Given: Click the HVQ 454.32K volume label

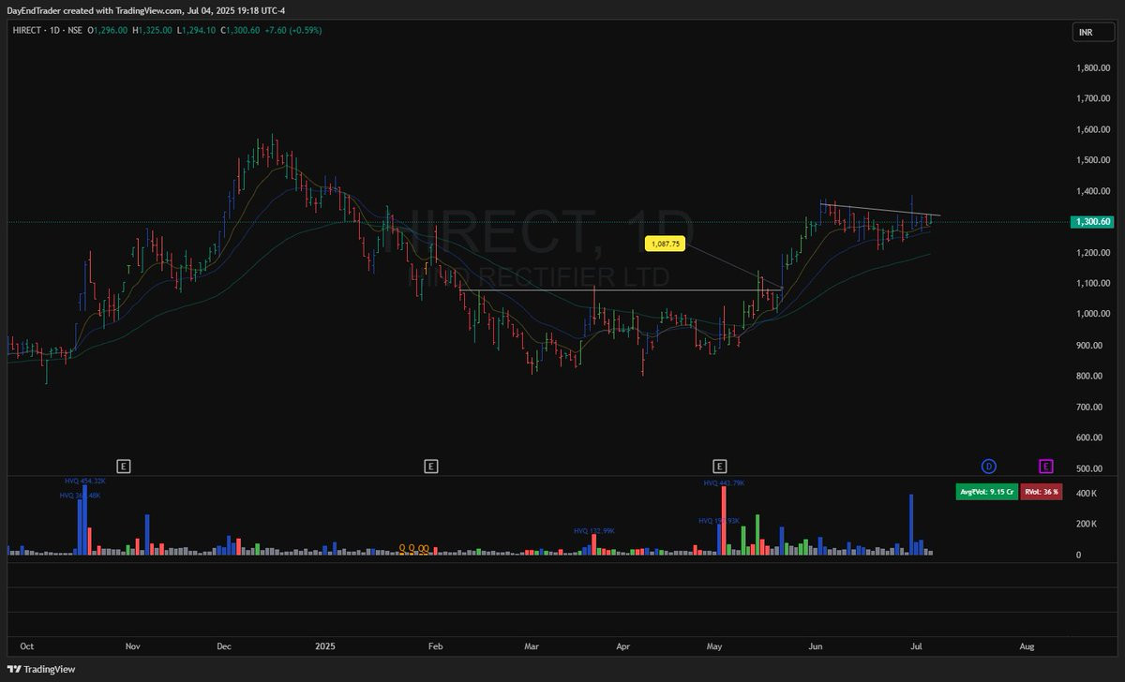Looking at the screenshot, I should (x=85, y=481).
